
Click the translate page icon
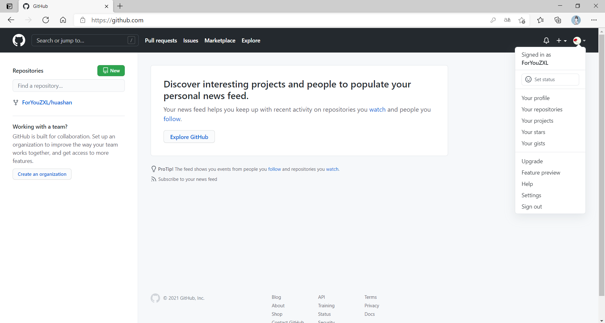point(507,20)
